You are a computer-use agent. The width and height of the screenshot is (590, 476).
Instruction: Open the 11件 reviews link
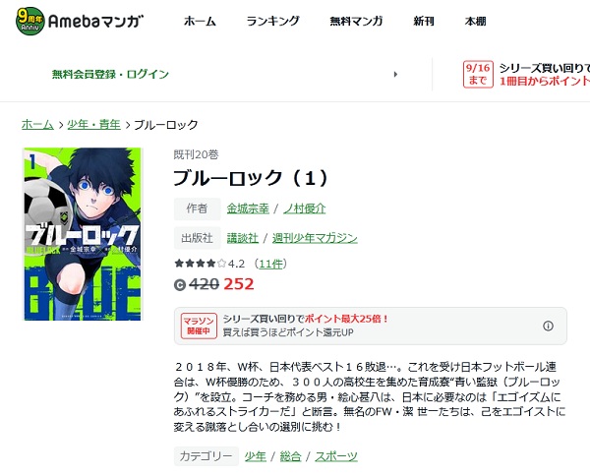click(x=270, y=264)
